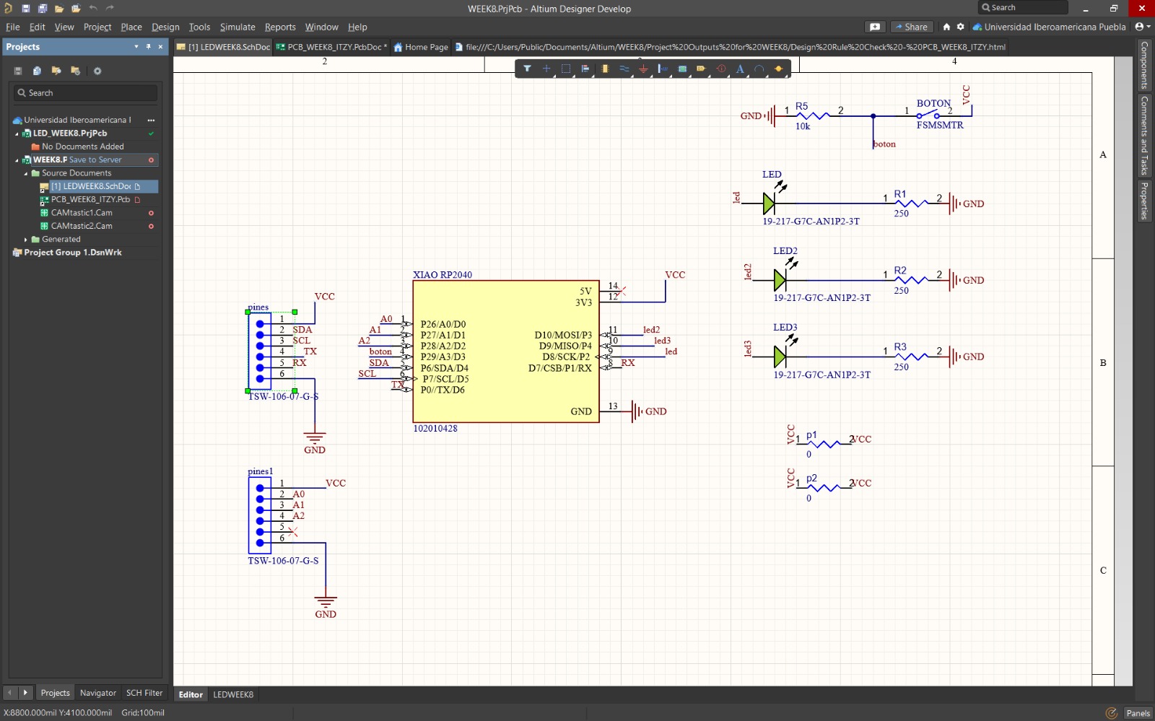Click the GND power port tool
1155x721 pixels.
[643, 69]
